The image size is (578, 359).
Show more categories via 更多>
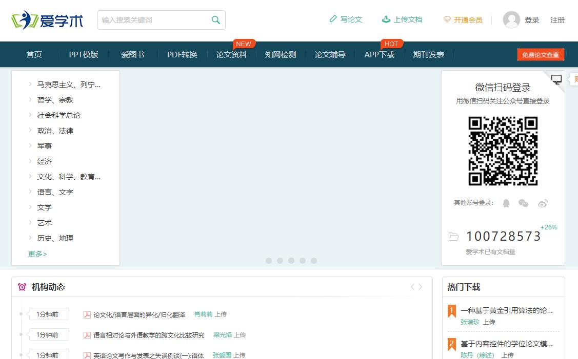(x=37, y=254)
